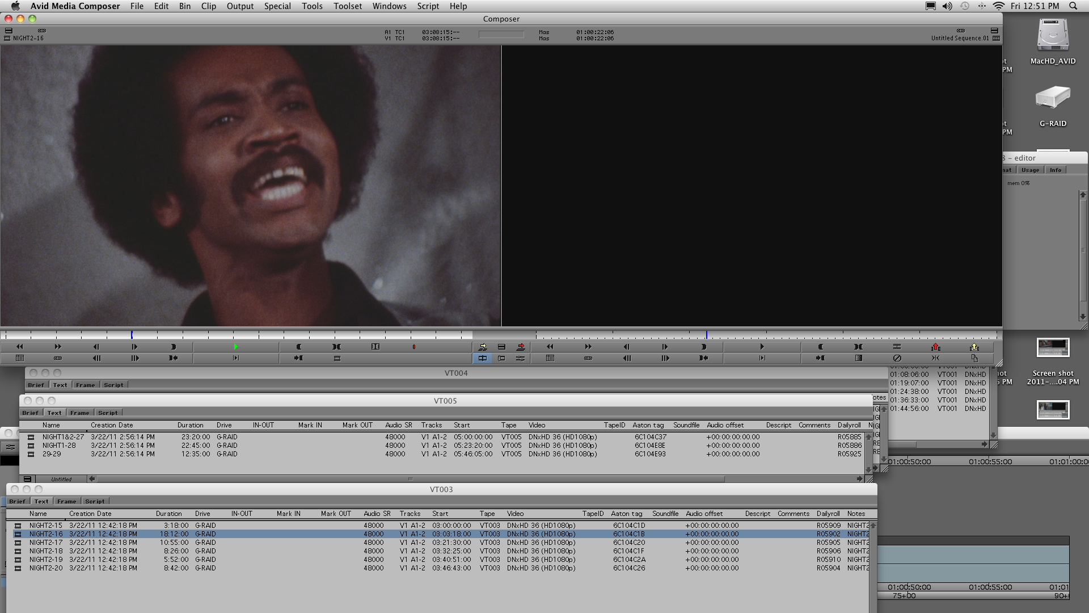Click the yellow Splice-In button
This screenshot has height=613, width=1089.
[483, 347]
